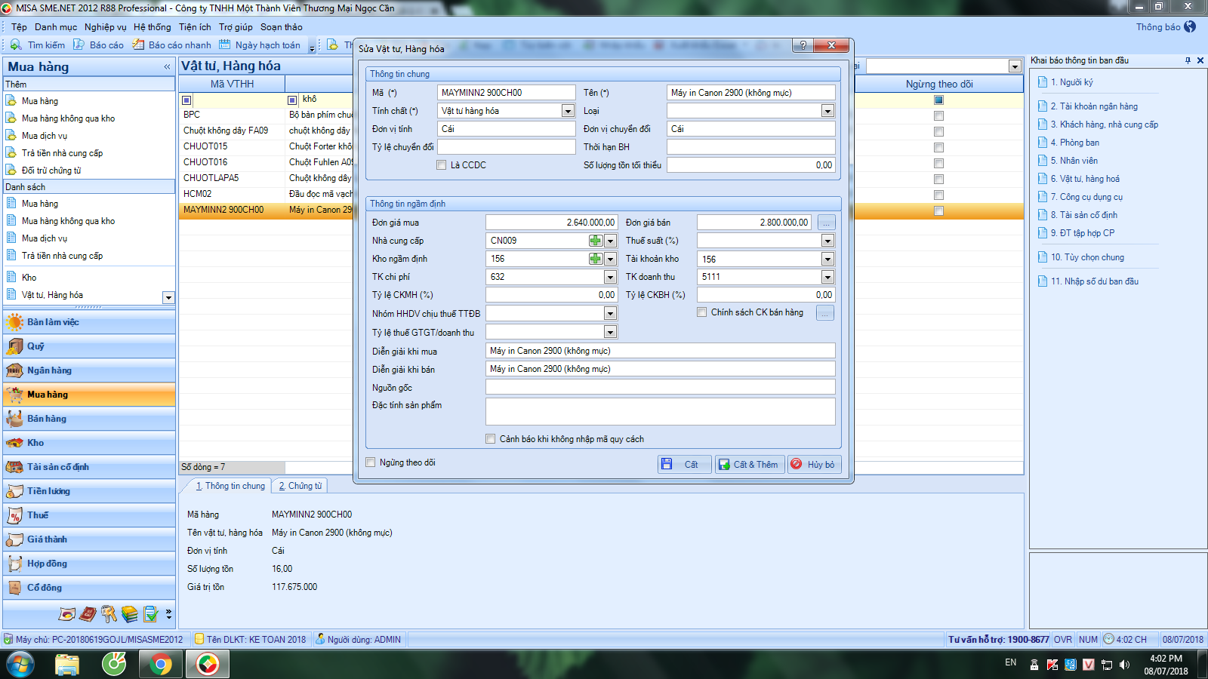Open the Hợp đồng module
The height and width of the screenshot is (679, 1208).
(x=89, y=564)
